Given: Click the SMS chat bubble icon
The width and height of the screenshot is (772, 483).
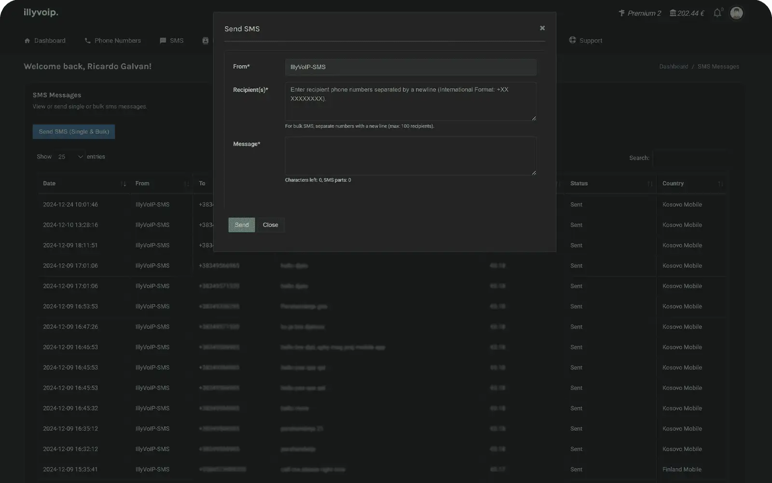Looking at the screenshot, I should point(163,41).
